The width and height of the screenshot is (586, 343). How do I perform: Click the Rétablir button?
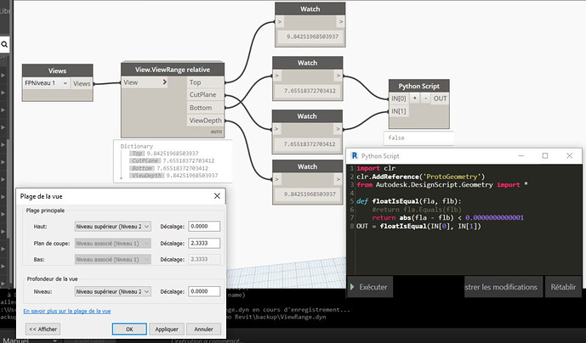[563, 287]
